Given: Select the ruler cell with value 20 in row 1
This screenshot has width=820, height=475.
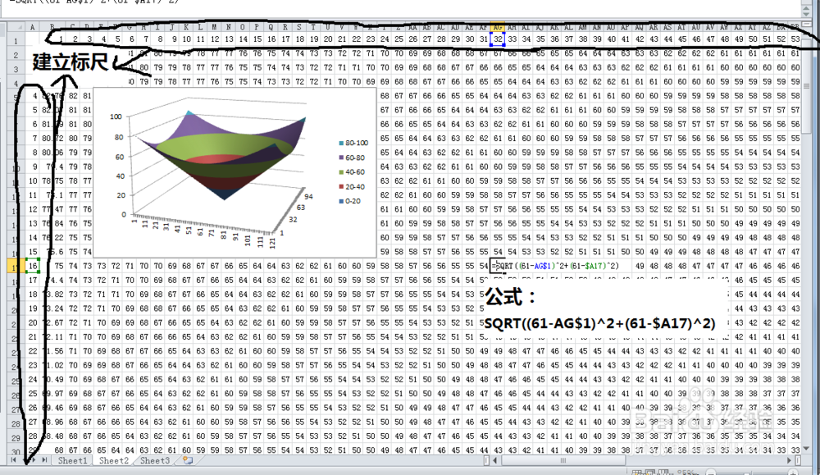Looking at the screenshot, I should click(328, 39).
